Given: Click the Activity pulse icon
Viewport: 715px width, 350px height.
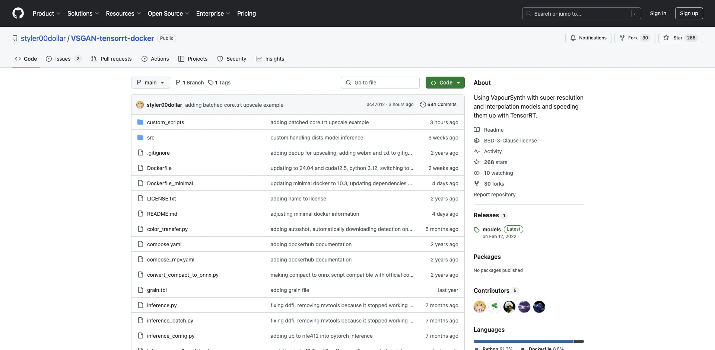Looking at the screenshot, I should (x=477, y=151).
